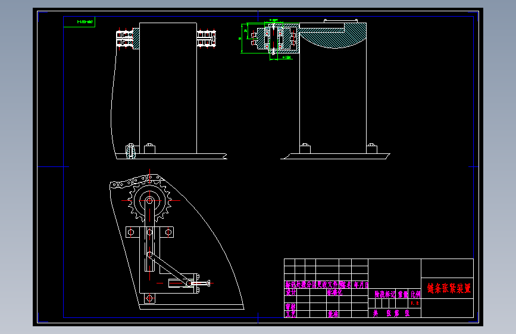Select the horizontal adjusting bolt near the bracket
Screen dimensions: 516x334
[200, 283]
